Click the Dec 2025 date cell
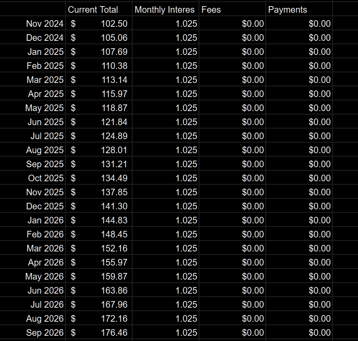358x341 pixels. click(33, 206)
